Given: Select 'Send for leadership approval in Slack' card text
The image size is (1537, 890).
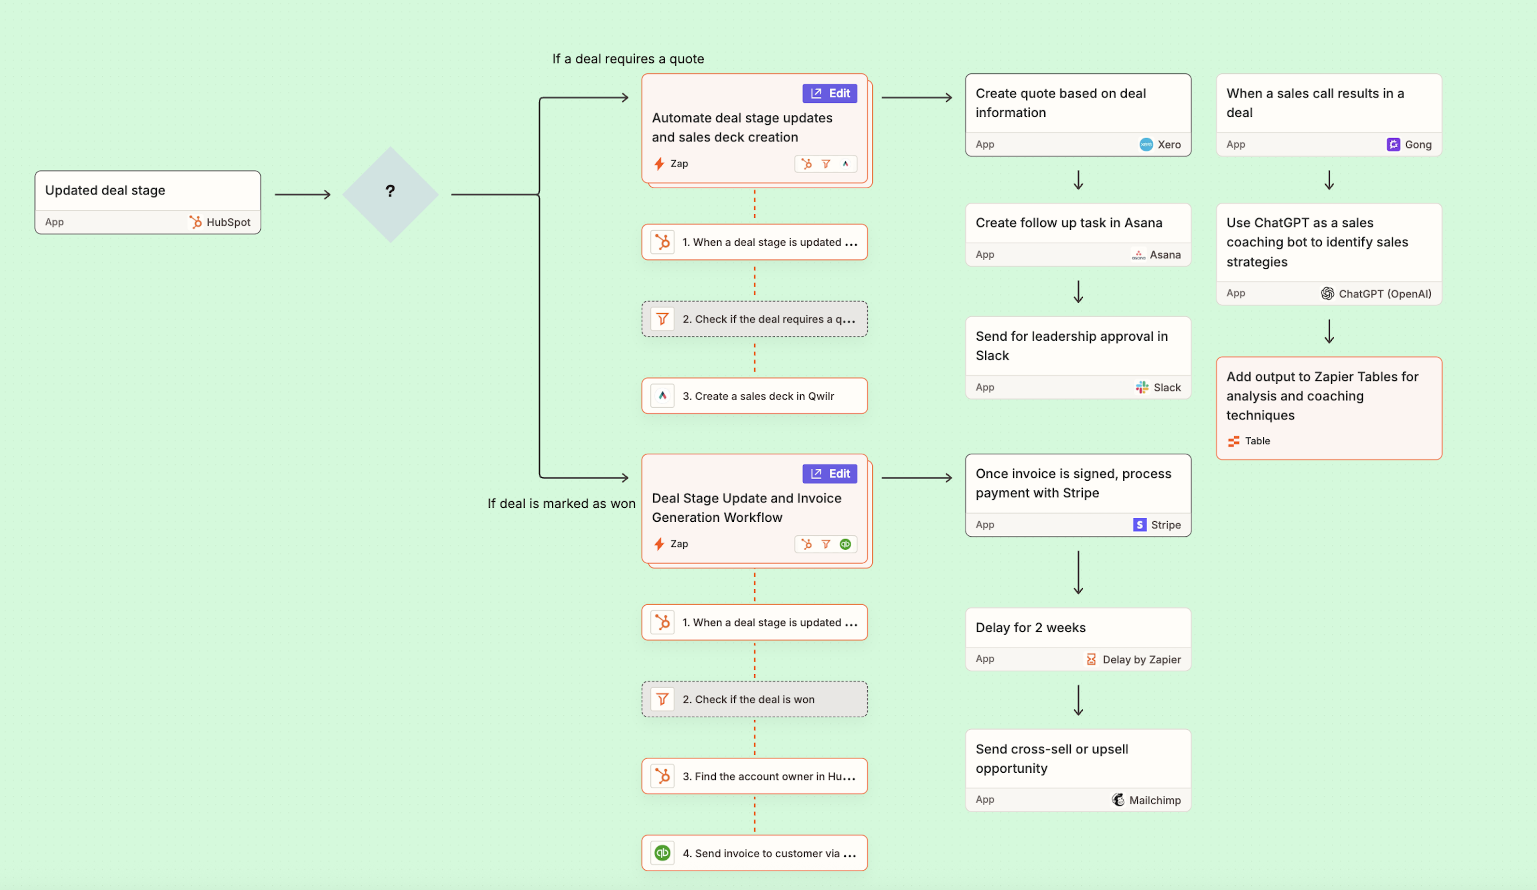Looking at the screenshot, I should 1072,346.
